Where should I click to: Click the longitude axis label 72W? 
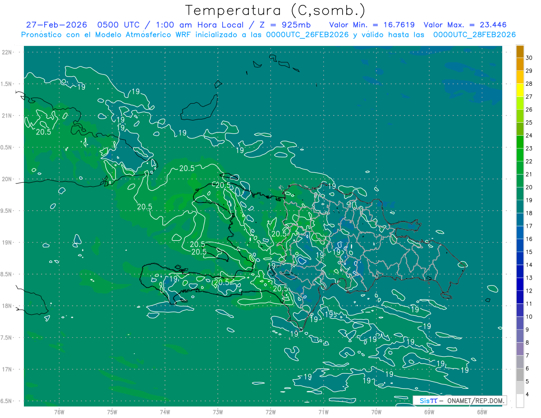point(270,412)
